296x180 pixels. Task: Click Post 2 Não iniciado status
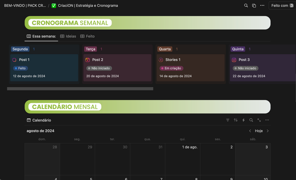[x=99, y=68]
